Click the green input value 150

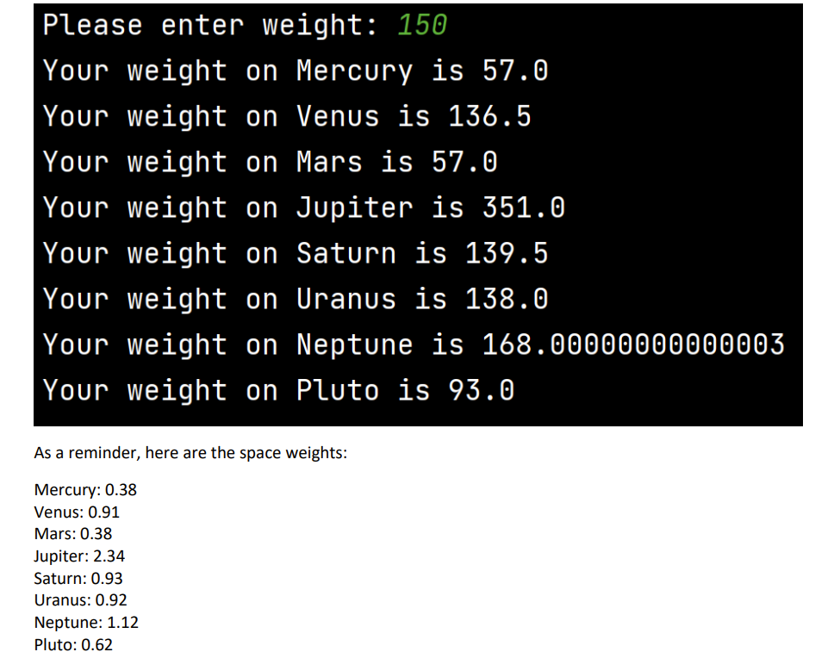(x=420, y=25)
